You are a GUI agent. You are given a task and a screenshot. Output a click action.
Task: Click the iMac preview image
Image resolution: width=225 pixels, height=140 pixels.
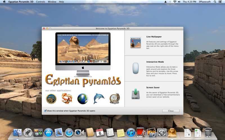83,55
